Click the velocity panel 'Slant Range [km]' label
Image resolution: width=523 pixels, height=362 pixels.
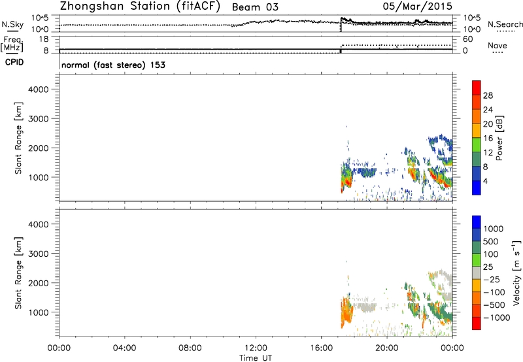(x=18, y=272)
